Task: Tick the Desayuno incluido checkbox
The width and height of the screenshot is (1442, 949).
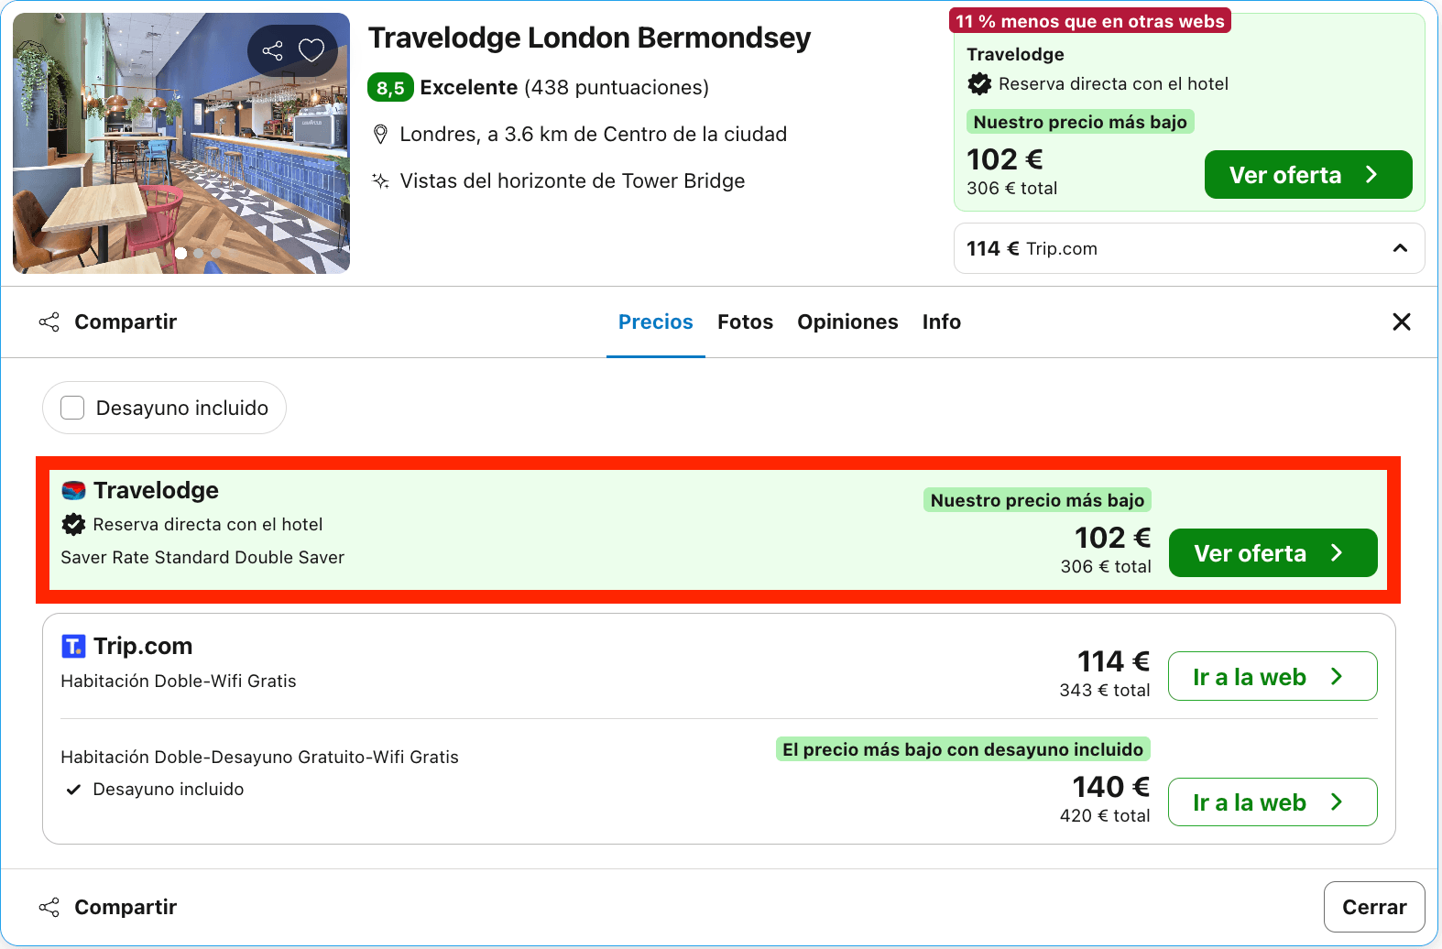Action: 72,408
